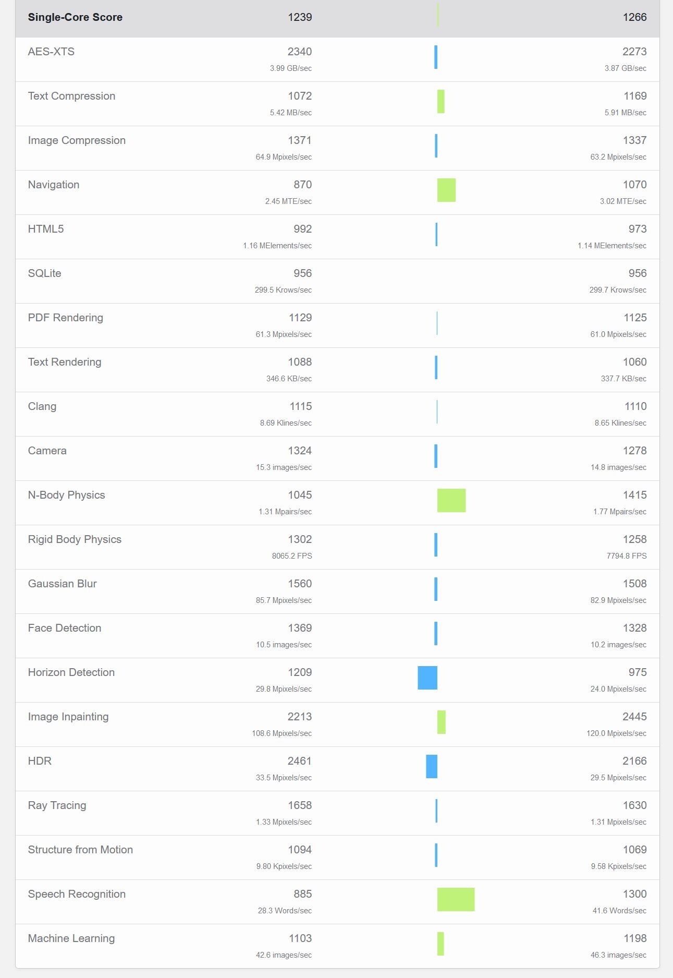Click the blue Horizon Detection bar
The height and width of the screenshot is (978, 673).
click(427, 678)
